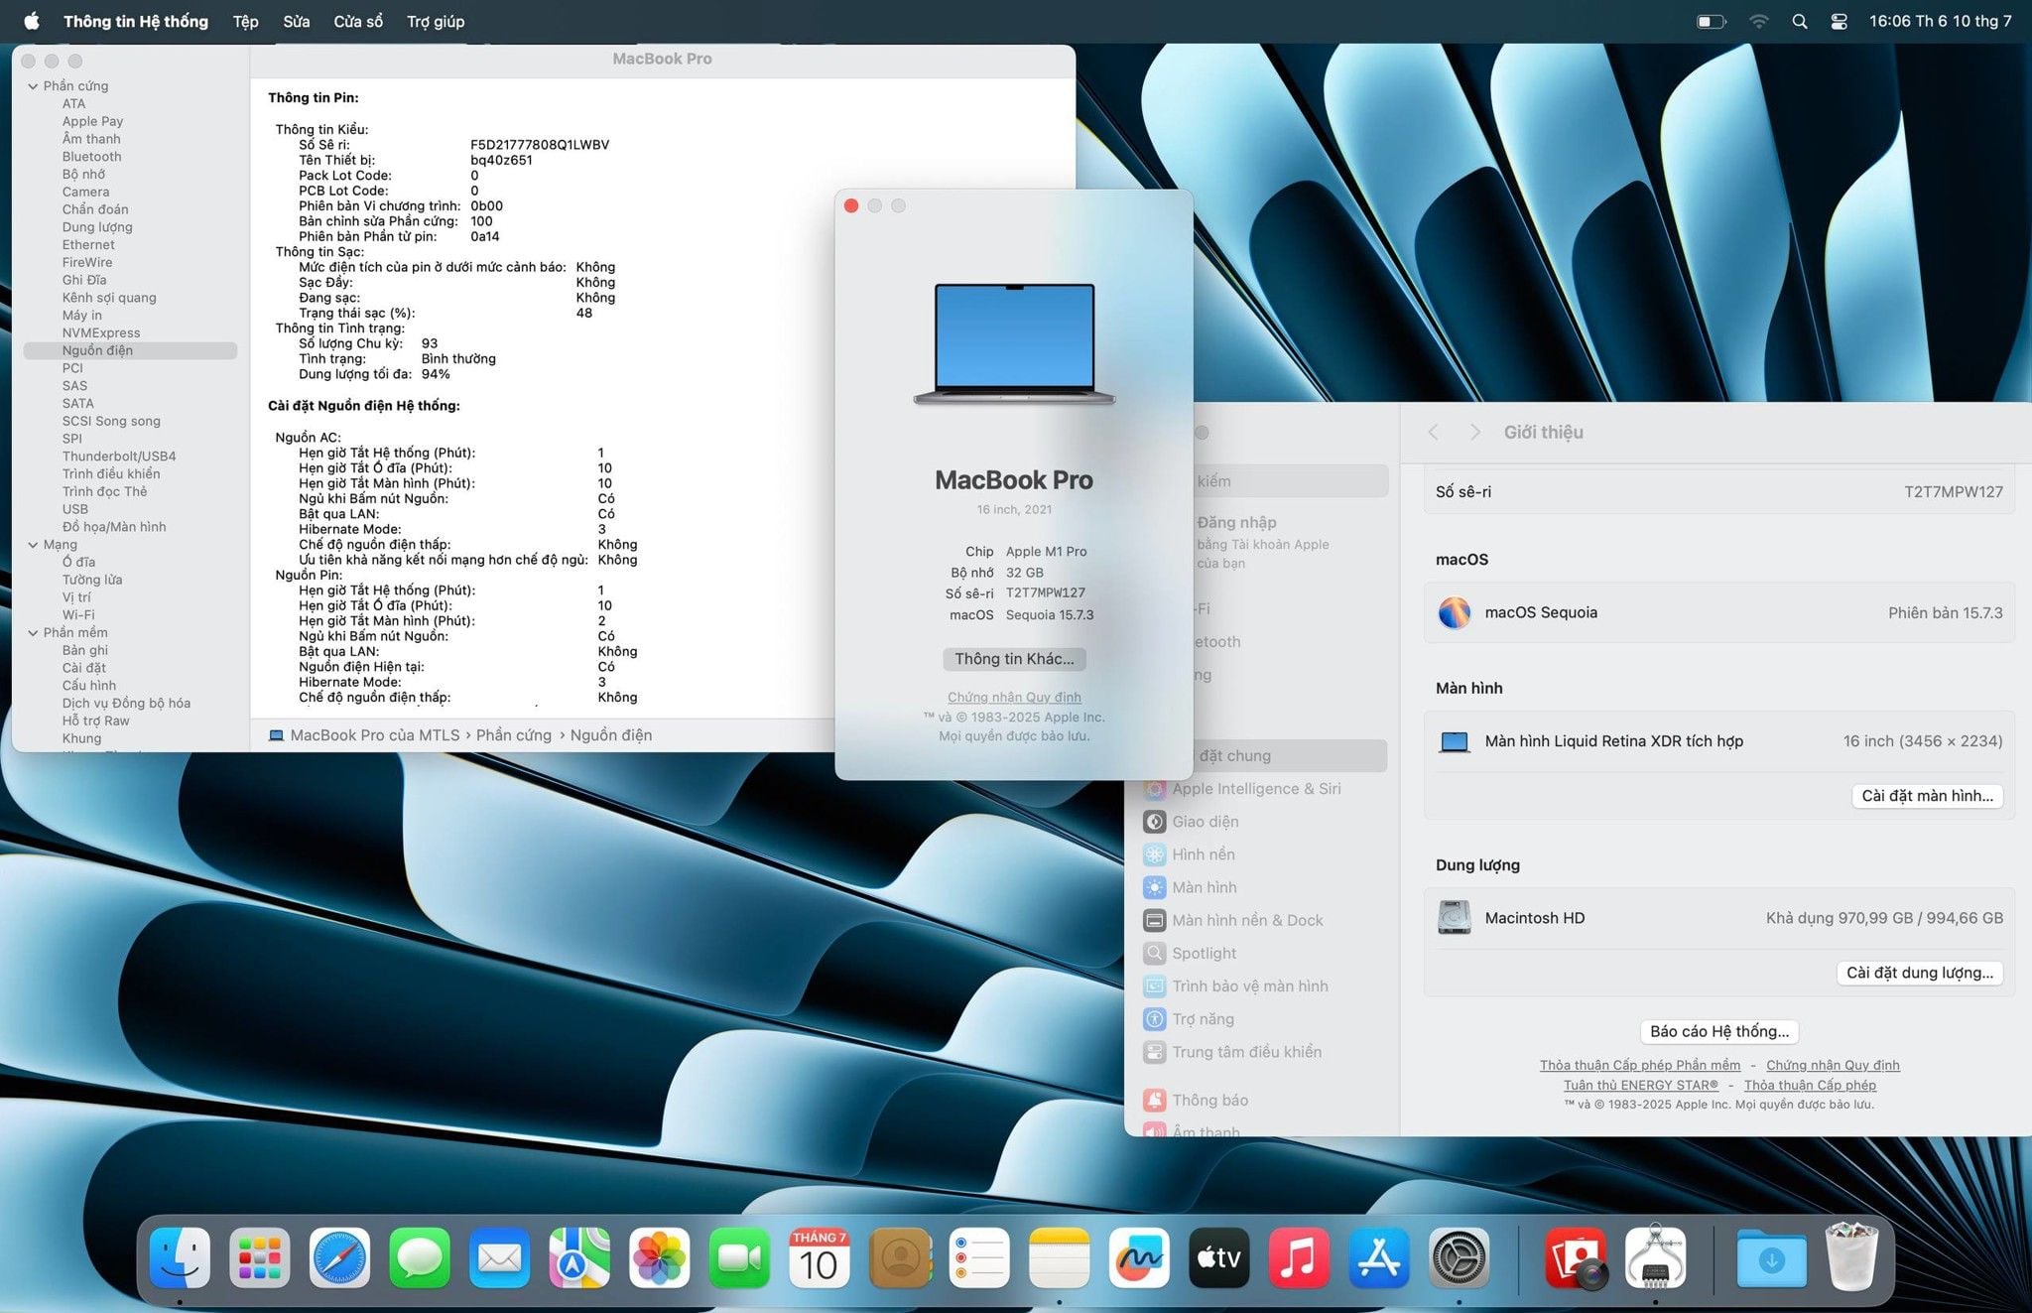The image size is (2032, 1313).
Task: Open the Notes app icon
Action: coord(1060,1257)
